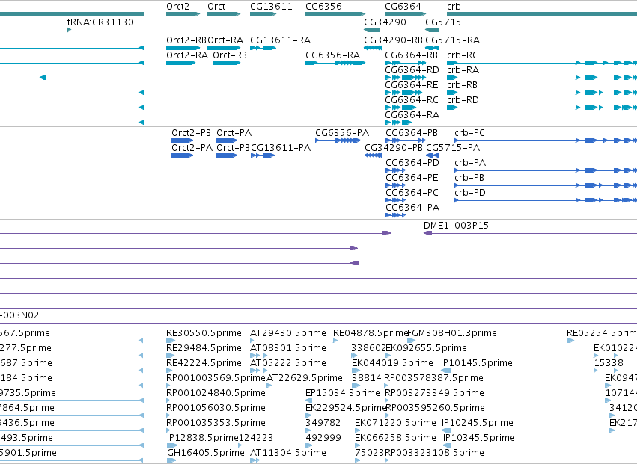This screenshot has height=464, width=637.
Task: Click the CG5715 gene label
Action: pos(443,22)
